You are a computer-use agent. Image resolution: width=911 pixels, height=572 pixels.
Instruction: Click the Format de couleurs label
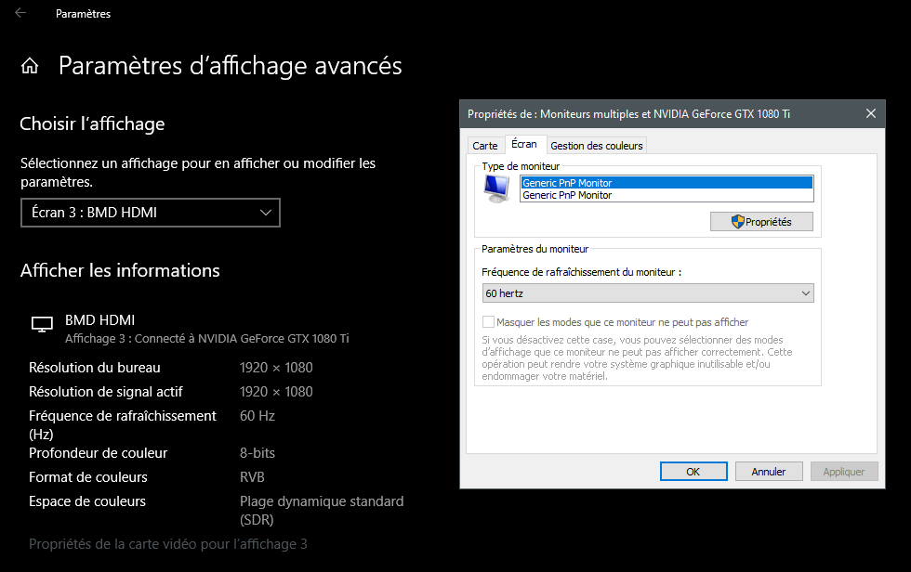88,477
